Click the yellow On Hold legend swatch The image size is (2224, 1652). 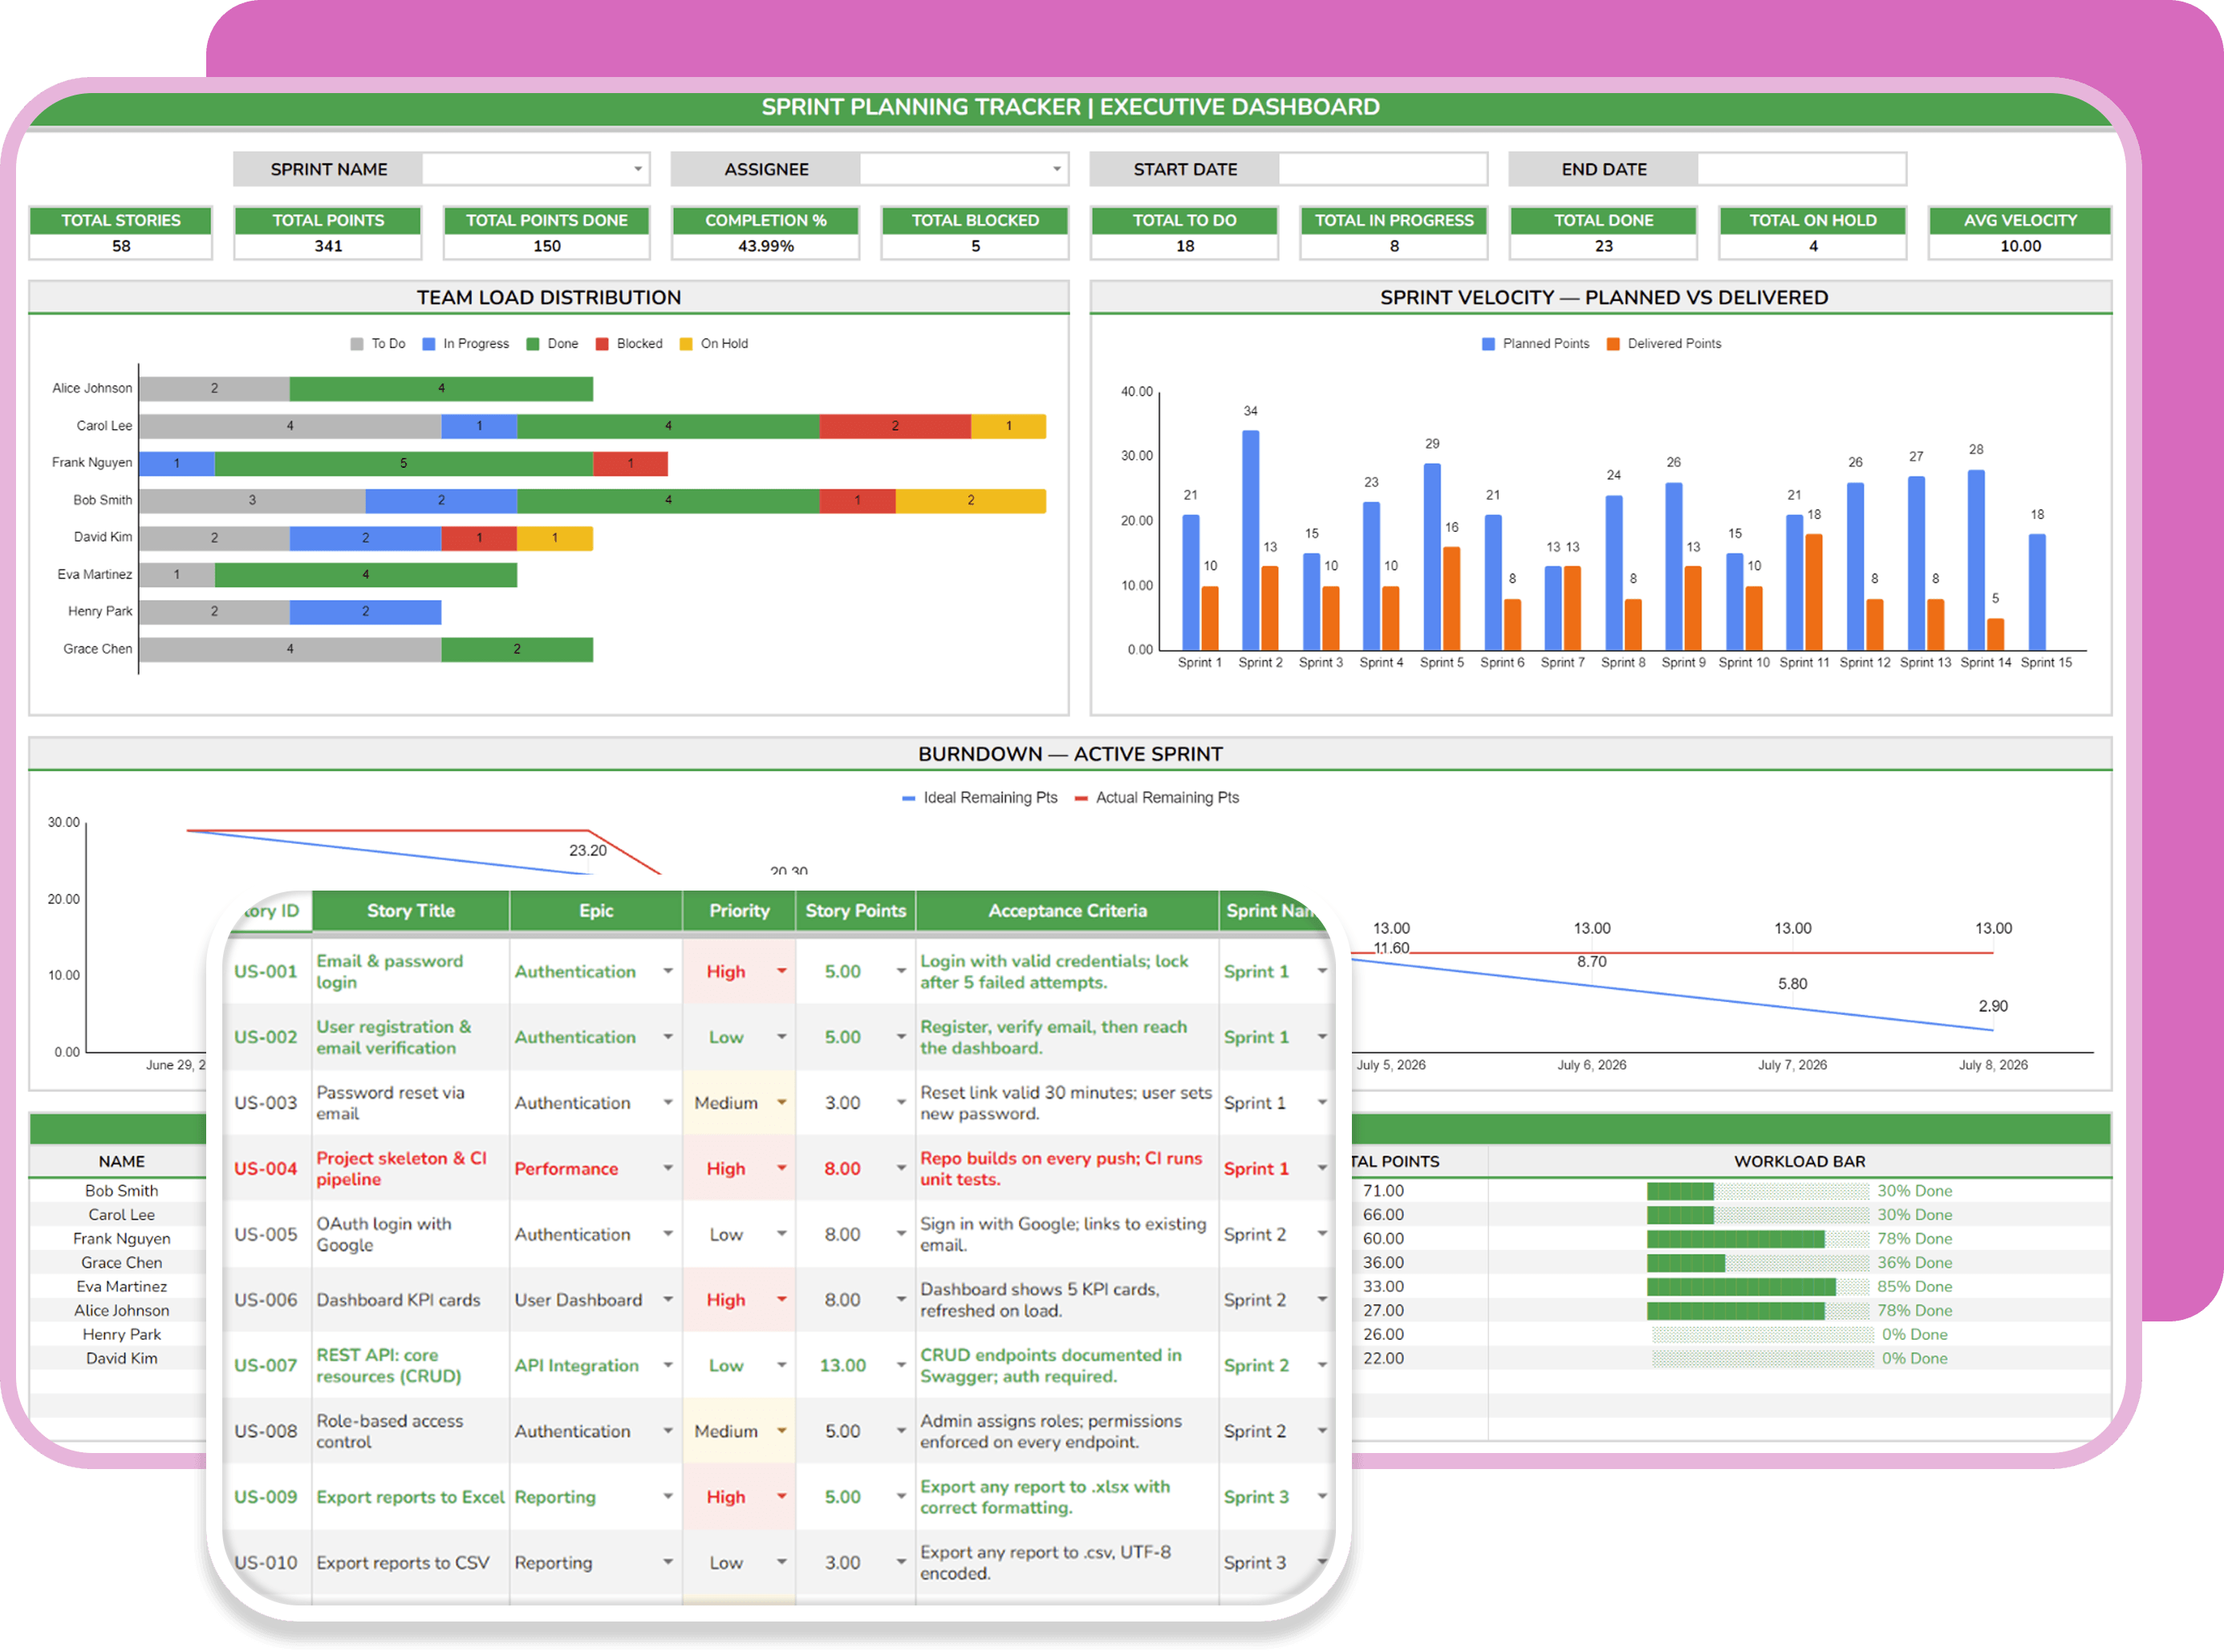click(x=686, y=344)
